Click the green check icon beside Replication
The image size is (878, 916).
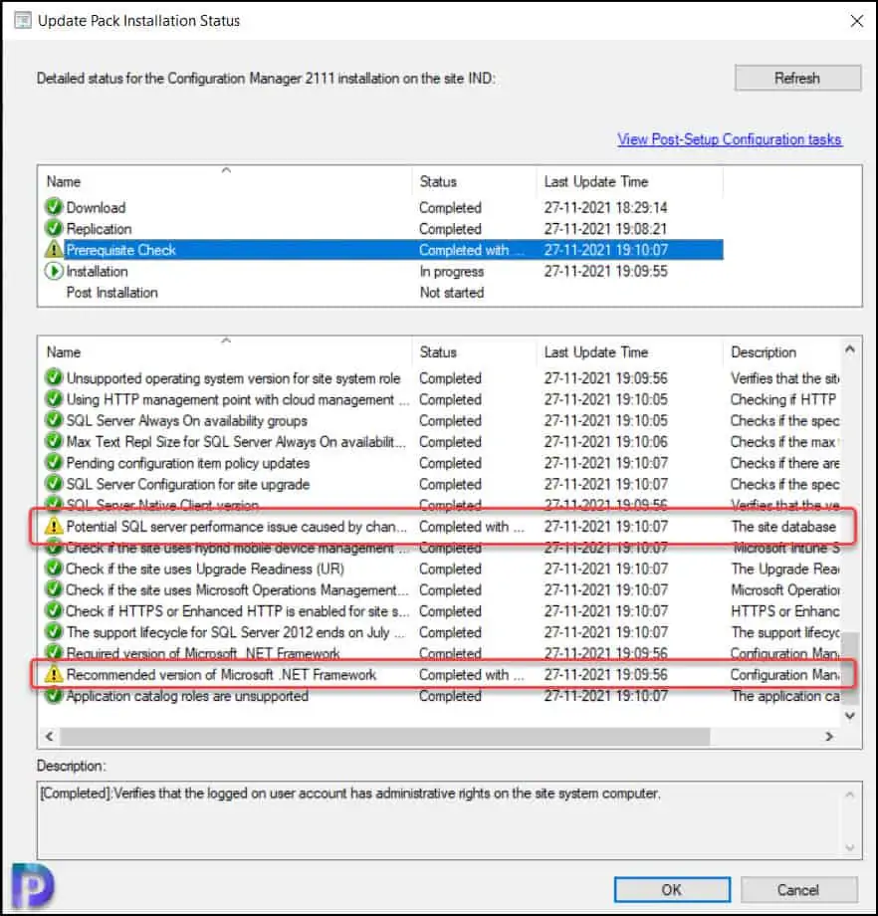pos(54,228)
